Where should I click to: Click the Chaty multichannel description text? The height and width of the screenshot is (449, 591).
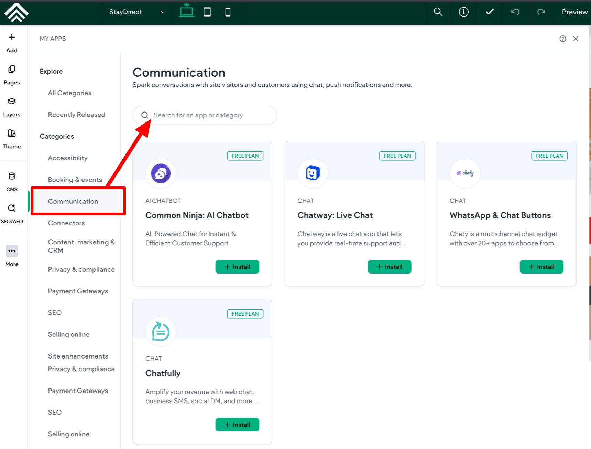click(x=504, y=238)
